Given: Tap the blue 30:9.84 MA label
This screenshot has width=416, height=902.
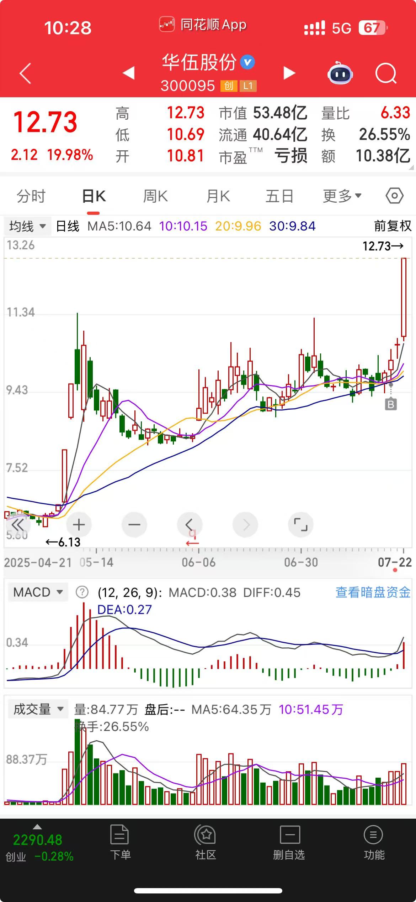Looking at the screenshot, I should pos(292,226).
